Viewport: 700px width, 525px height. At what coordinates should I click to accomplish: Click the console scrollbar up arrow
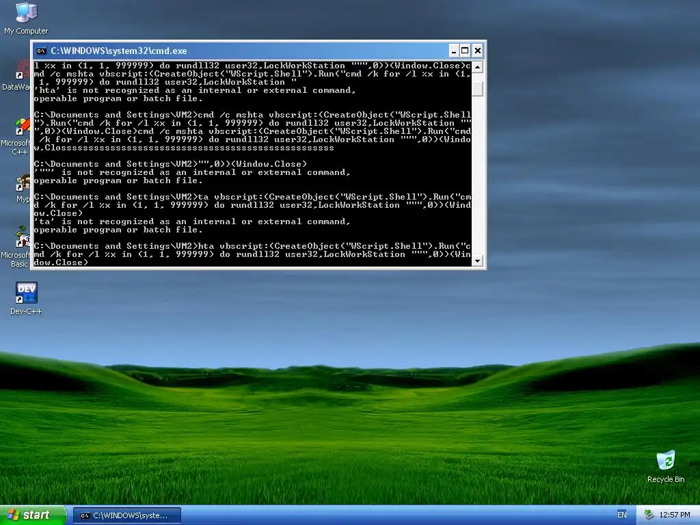pyautogui.click(x=477, y=67)
